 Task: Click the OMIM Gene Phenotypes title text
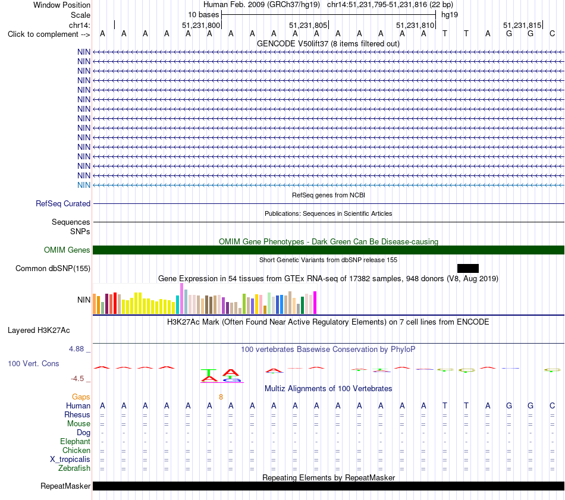coord(328,241)
